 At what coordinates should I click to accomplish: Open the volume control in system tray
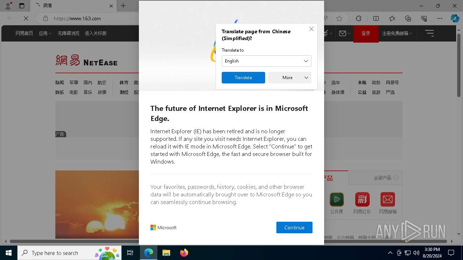[x=416, y=253]
